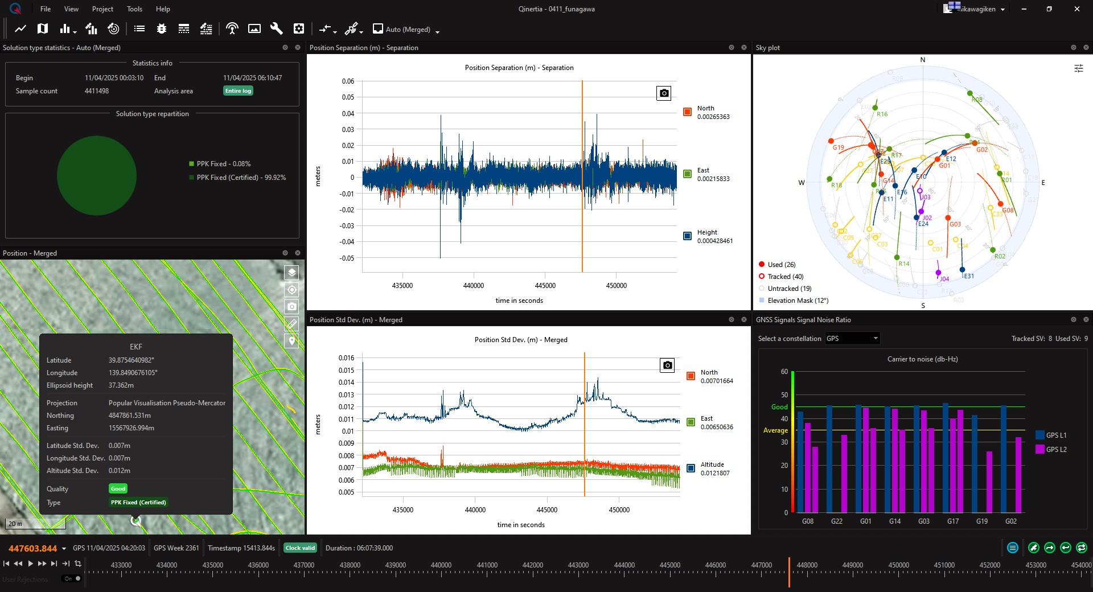Open the satellite signal chart icon

[x=91, y=28]
